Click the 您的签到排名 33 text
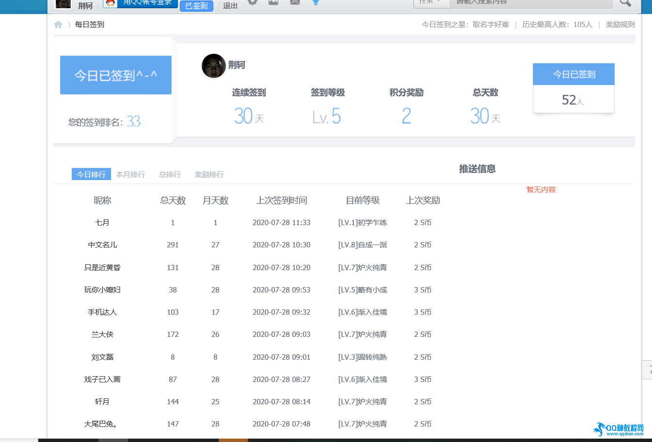The width and height of the screenshot is (652, 442). click(x=105, y=122)
